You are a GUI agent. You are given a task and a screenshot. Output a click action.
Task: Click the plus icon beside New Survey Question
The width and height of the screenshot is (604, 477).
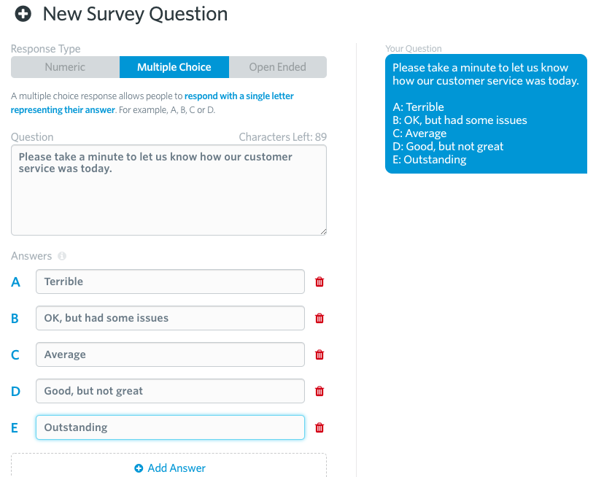pos(23,14)
